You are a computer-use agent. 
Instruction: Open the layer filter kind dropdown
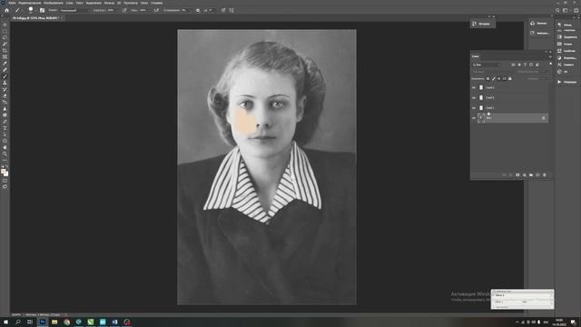[x=487, y=64]
